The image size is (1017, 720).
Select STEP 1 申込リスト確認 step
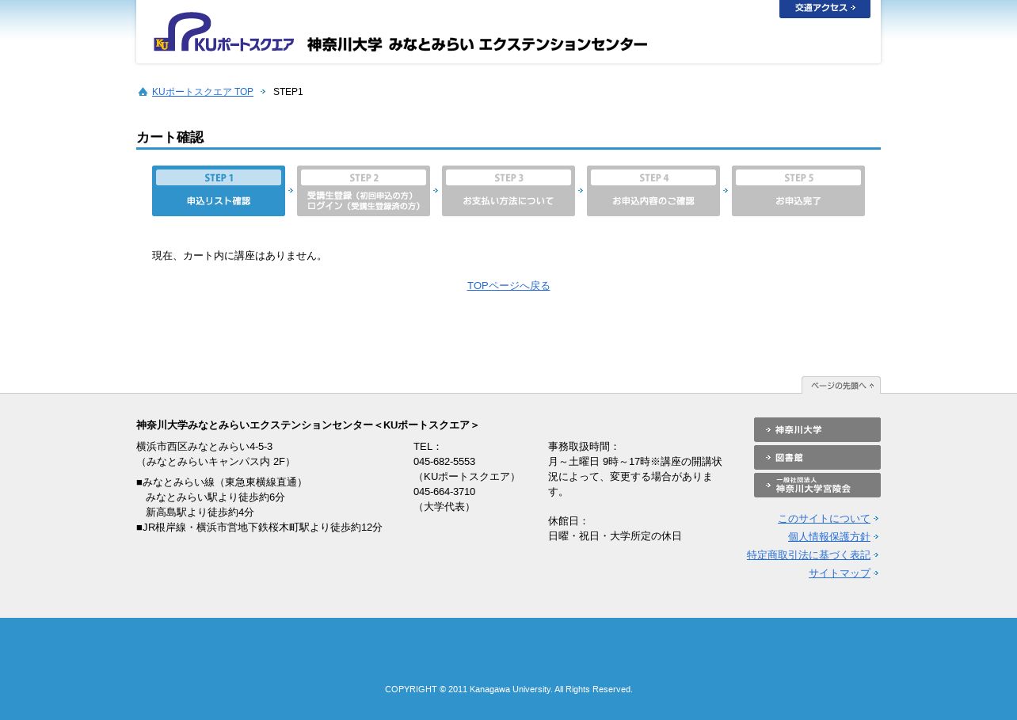(219, 191)
